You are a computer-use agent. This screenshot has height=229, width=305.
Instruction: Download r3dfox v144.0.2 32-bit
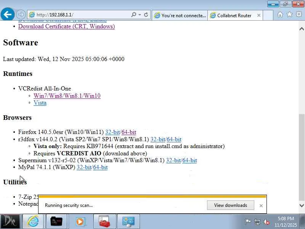[x=158, y=139]
